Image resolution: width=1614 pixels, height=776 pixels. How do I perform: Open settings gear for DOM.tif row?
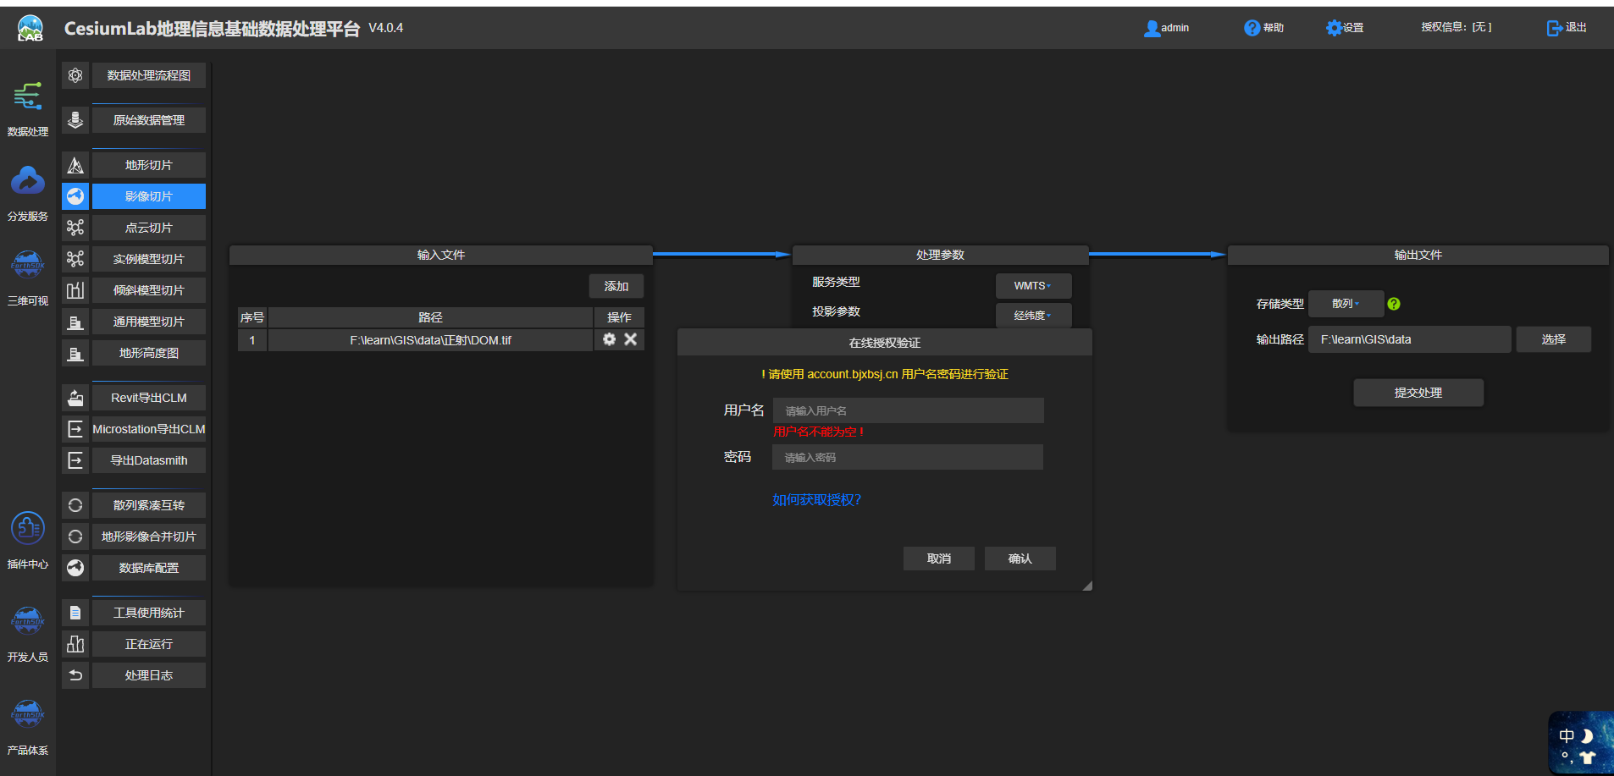point(609,339)
